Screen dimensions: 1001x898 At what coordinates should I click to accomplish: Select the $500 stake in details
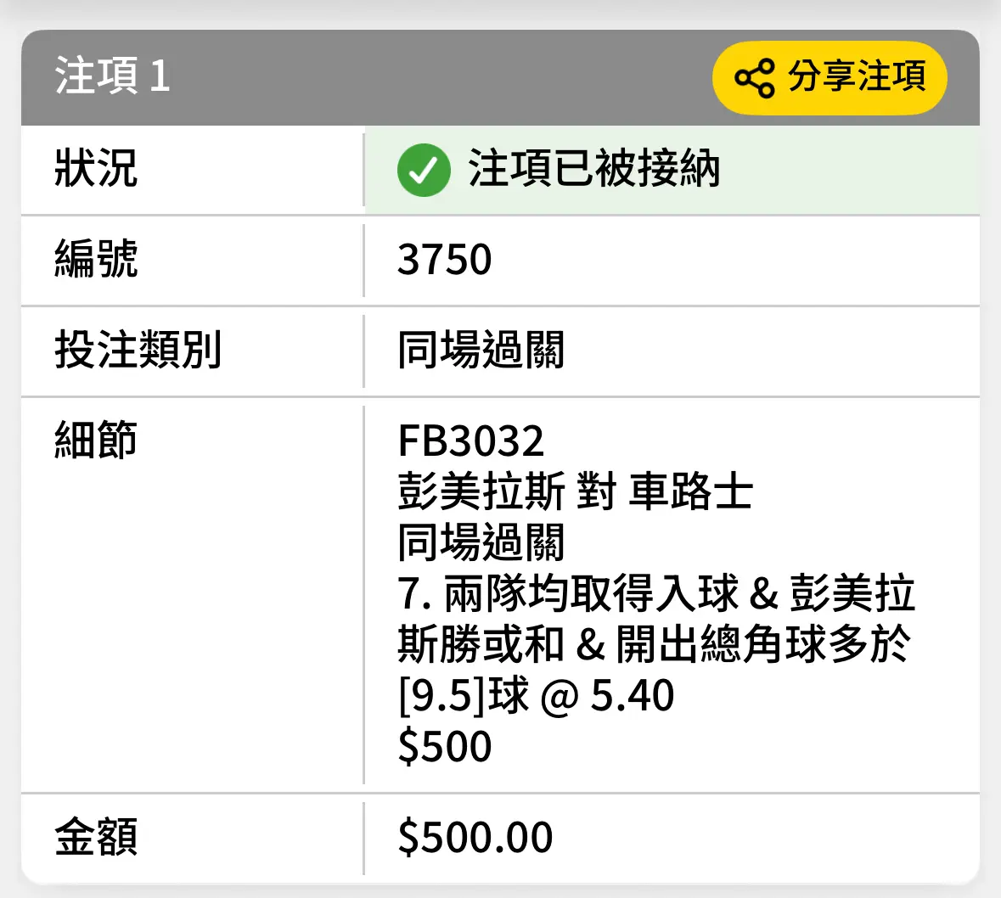click(x=444, y=746)
